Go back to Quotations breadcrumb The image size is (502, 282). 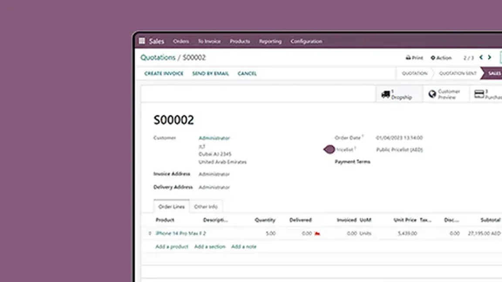click(158, 57)
